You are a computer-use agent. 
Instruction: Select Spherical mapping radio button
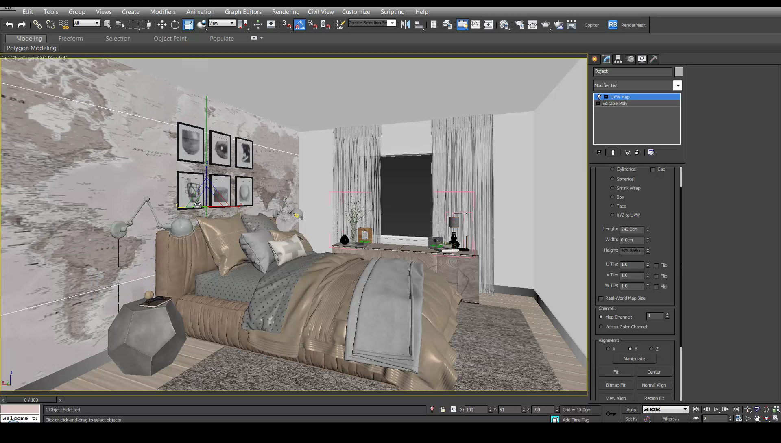pyautogui.click(x=612, y=179)
